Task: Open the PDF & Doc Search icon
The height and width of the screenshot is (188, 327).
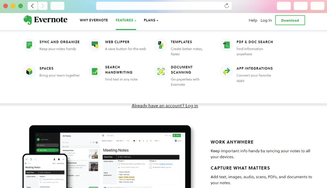Action: click(x=226, y=45)
